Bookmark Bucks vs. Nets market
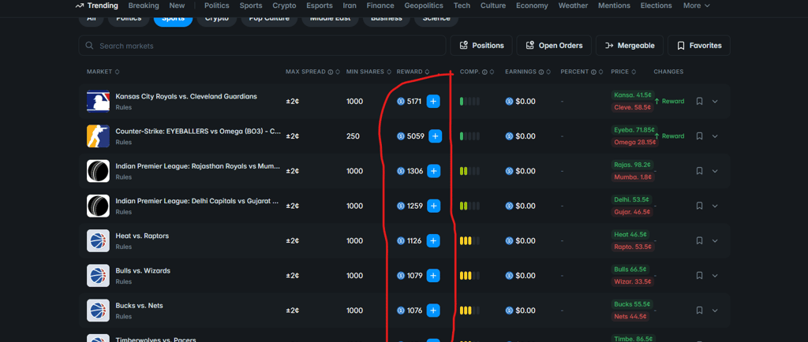Image resolution: width=808 pixels, height=342 pixels. pos(699,310)
